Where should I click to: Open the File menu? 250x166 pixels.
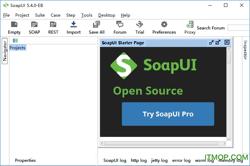click(6, 15)
